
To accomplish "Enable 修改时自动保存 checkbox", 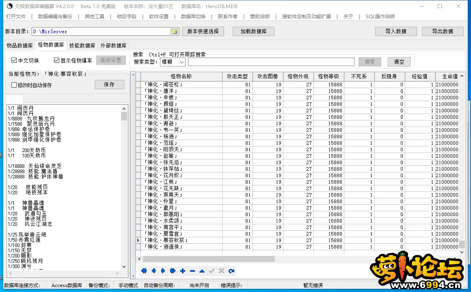I will click(x=14, y=85).
